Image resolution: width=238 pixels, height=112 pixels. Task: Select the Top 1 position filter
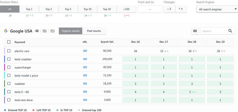point(29,9)
